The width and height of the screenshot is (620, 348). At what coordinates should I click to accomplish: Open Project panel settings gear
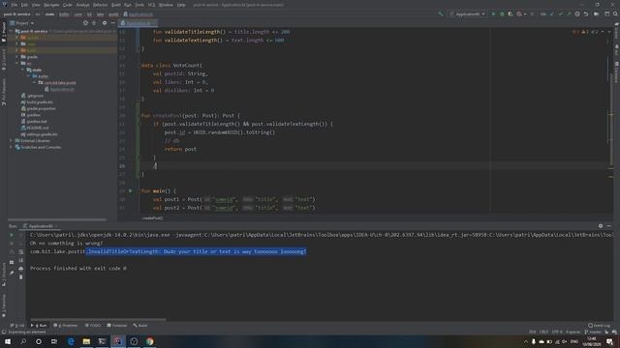tap(105, 23)
